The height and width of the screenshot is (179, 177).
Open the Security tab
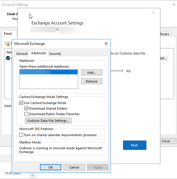click(55, 54)
